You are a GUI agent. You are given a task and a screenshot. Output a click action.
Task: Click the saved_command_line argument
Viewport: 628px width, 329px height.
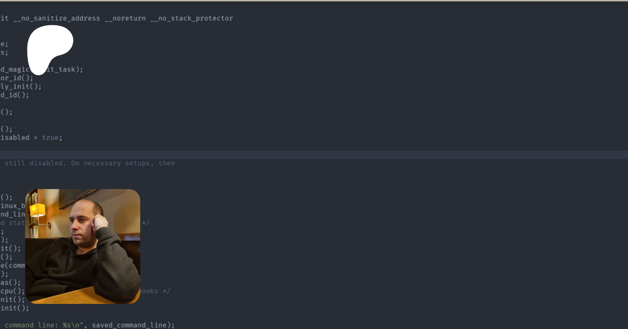coord(131,325)
